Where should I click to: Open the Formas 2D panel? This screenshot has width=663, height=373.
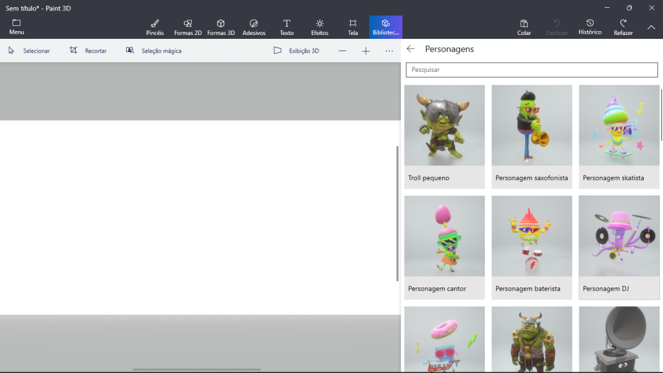[x=188, y=25]
